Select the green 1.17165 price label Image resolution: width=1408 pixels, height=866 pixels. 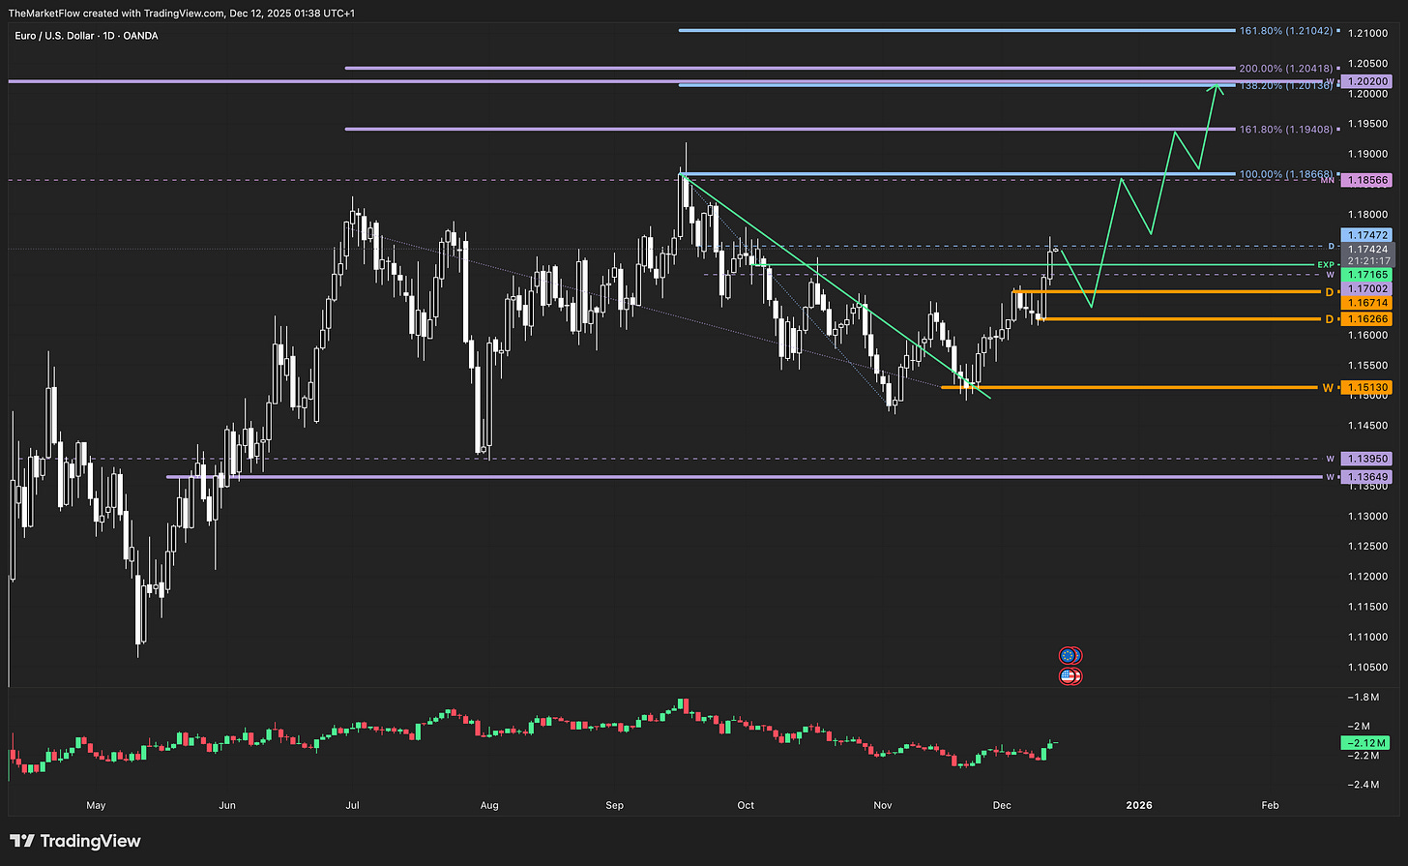pos(1366,276)
